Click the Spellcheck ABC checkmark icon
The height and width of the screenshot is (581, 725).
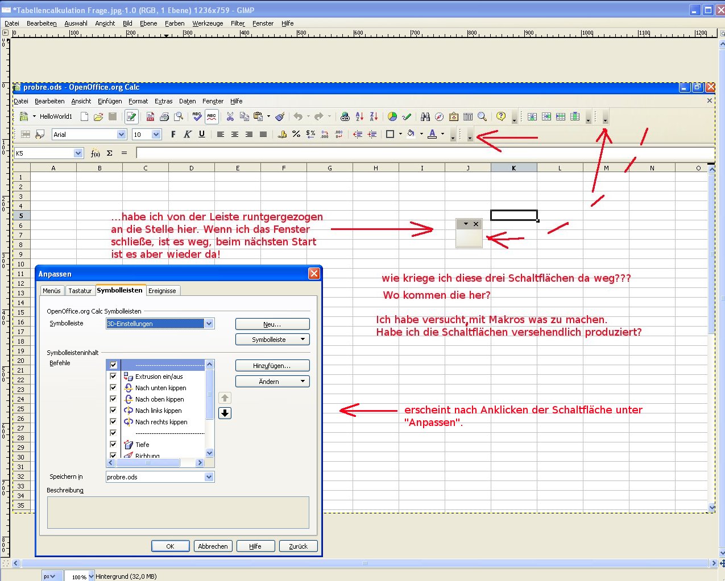[x=197, y=116]
